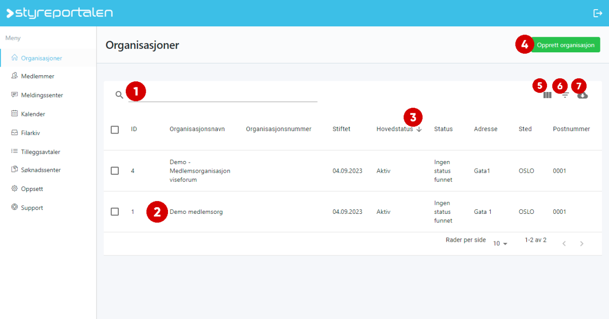Go to next page arrow
Image resolution: width=609 pixels, height=319 pixels.
[x=582, y=244]
